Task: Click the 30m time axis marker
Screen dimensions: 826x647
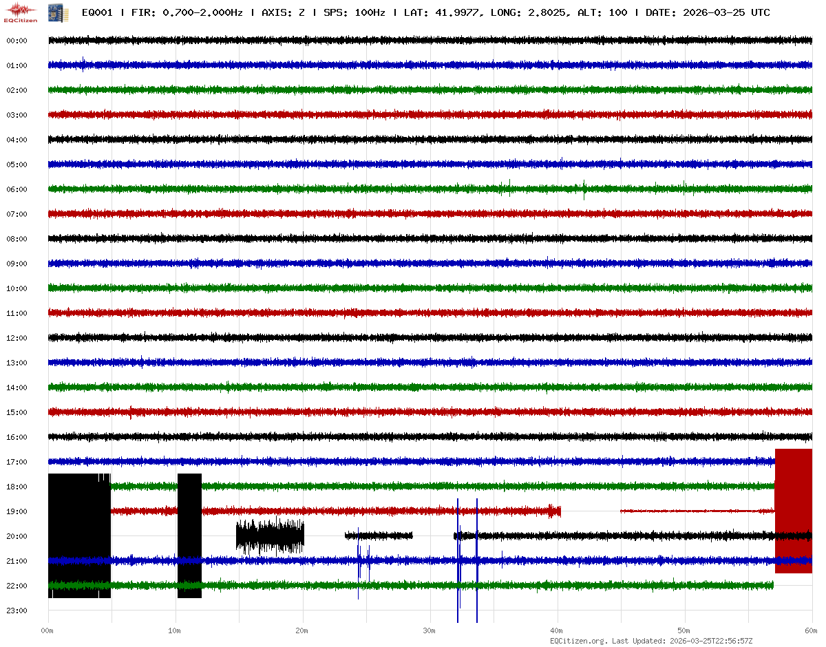Action: (430, 630)
